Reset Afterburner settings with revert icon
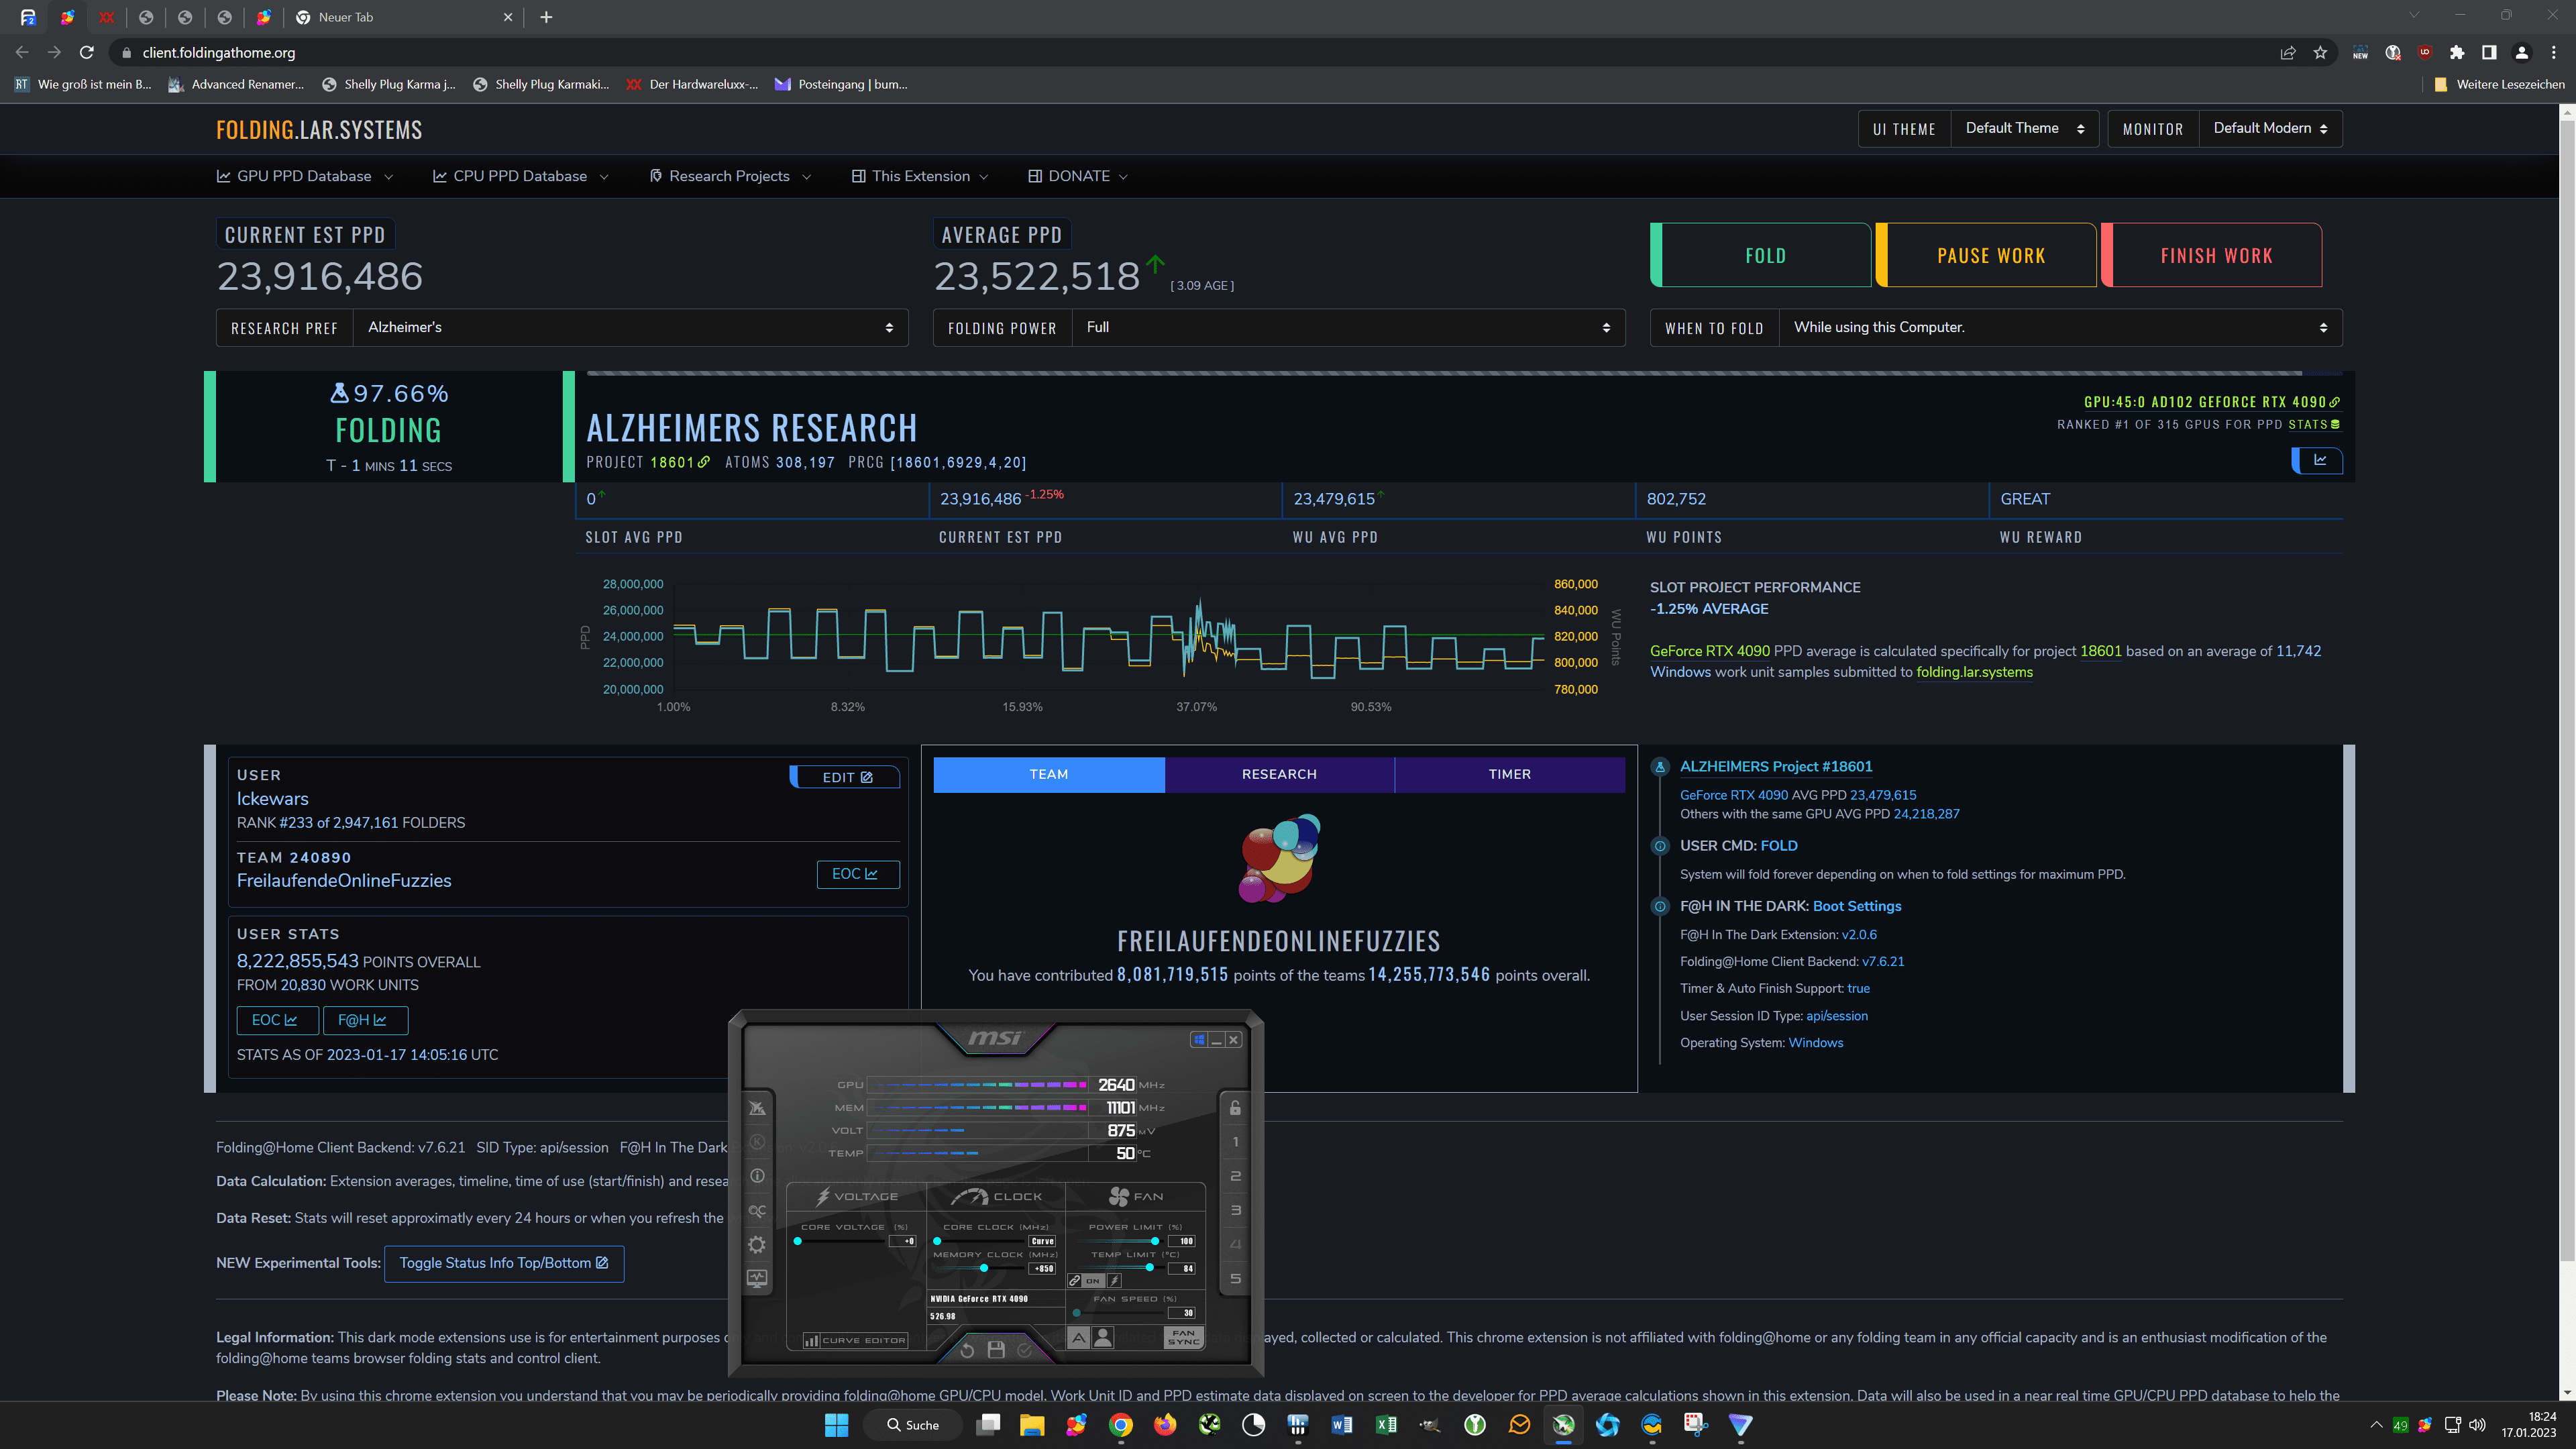2576x1449 pixels. [967, 1350]
